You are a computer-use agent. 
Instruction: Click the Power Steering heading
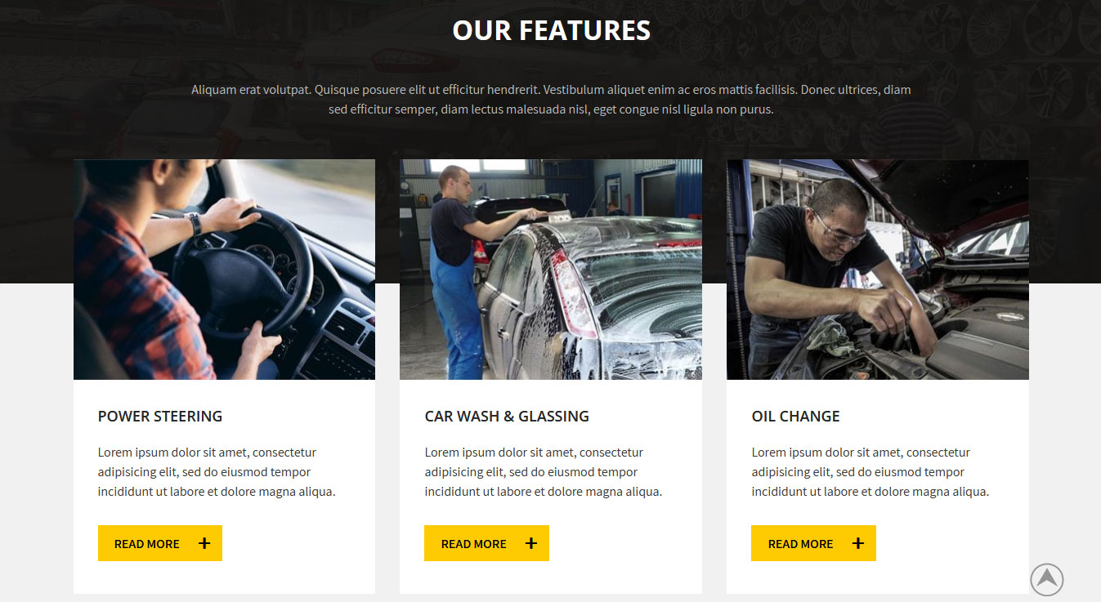pos(160,416)
